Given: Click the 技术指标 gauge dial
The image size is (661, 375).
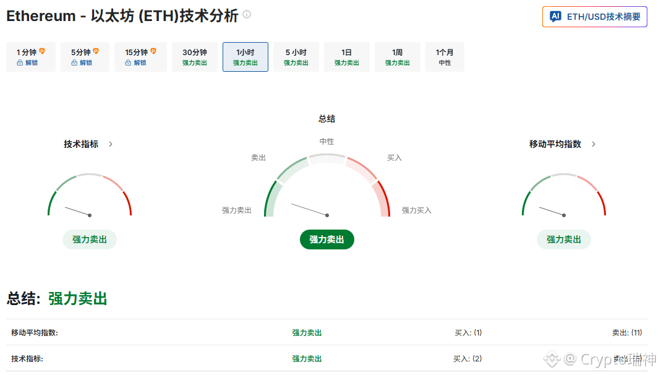Looking at the screenshot, I should pyautogui.click(x=90, y=195).
